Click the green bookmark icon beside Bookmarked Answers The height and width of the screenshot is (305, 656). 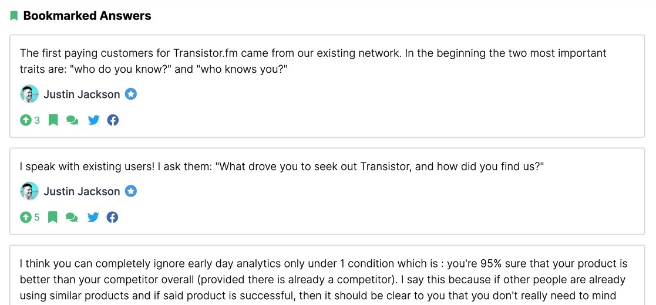(x=14, y=16)
